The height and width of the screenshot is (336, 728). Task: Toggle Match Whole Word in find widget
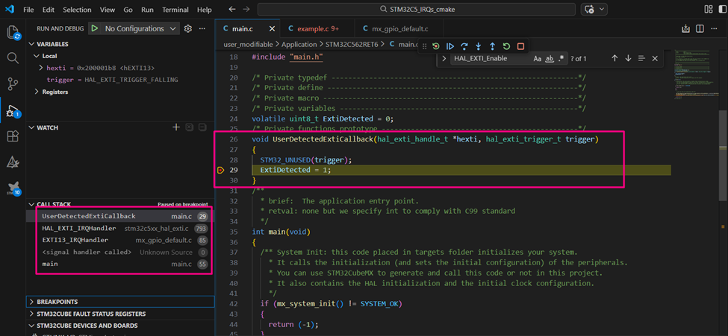pos(550,58)
